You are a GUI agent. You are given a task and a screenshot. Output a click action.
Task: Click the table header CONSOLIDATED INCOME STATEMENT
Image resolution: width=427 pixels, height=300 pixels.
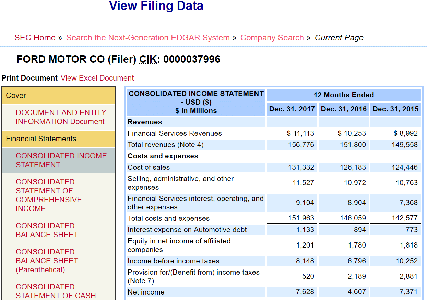pyautogui.click(x=196, y=102)
